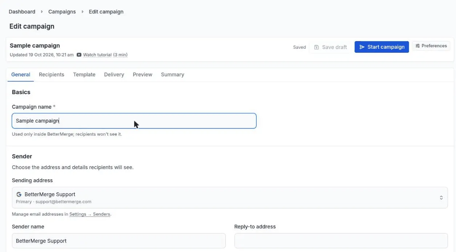The height and width of the screenshot is (252, 456).
Task: Click the Sample campaign heading
Action: pyautogui.click(x=35, y=45)
